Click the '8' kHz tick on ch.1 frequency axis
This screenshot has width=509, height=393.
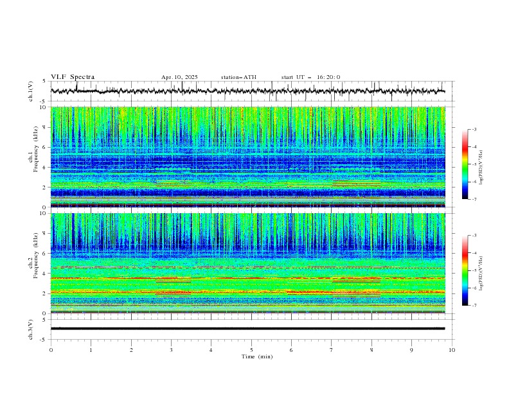45,127
